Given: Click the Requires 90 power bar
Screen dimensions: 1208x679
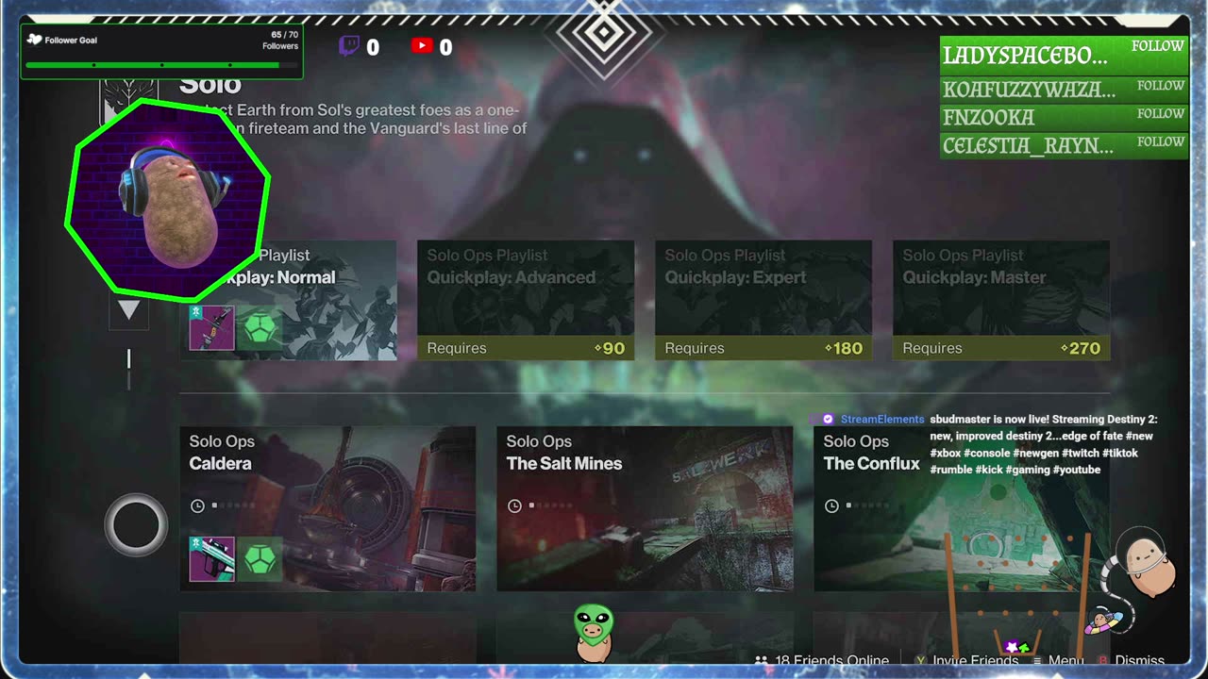Looking at the screenshot, I should (x=526, y=348).
